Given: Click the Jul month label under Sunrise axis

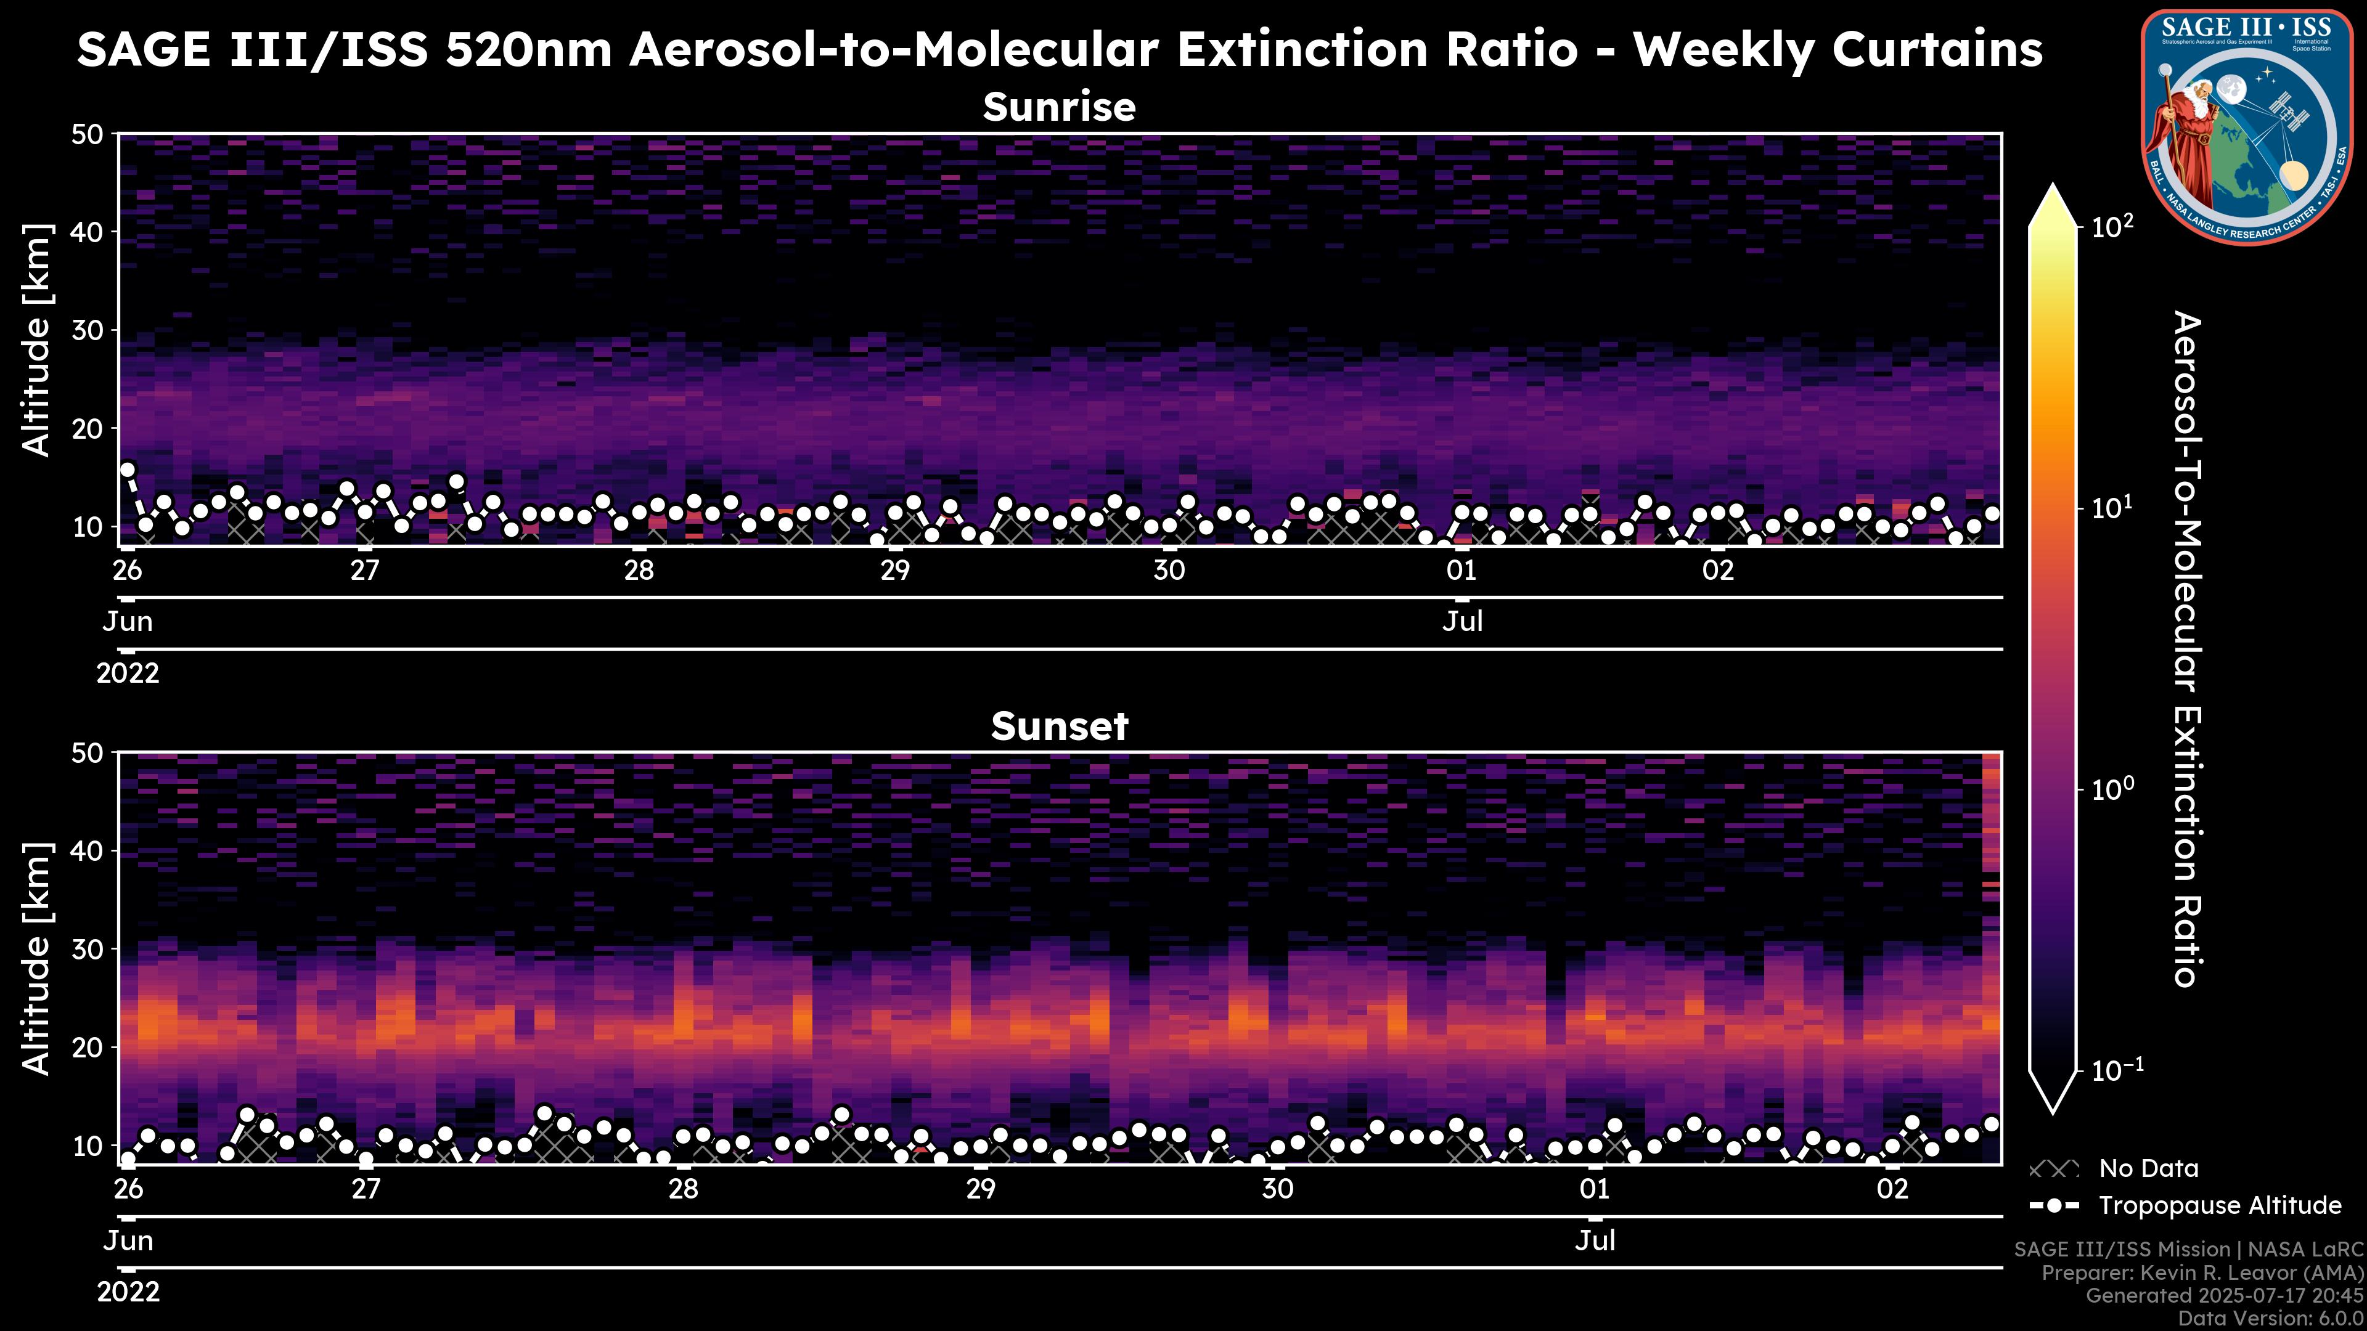Looking at the screenshot, I should pyautogui.click(x=1462, y=622).
